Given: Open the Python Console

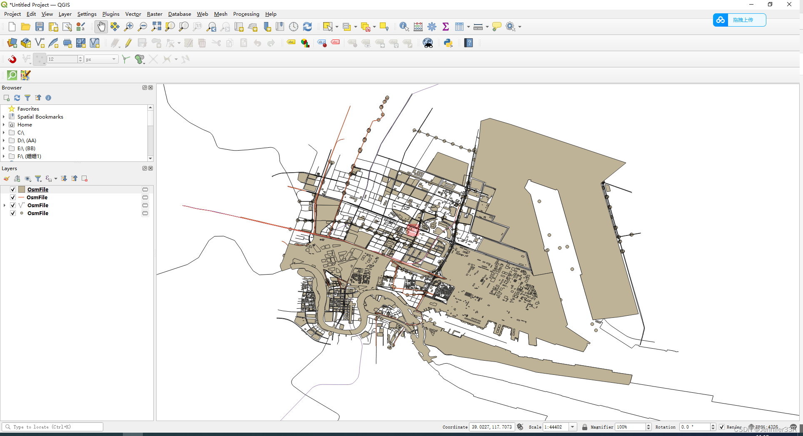Looking at the screenshot, I should [448, 43].
